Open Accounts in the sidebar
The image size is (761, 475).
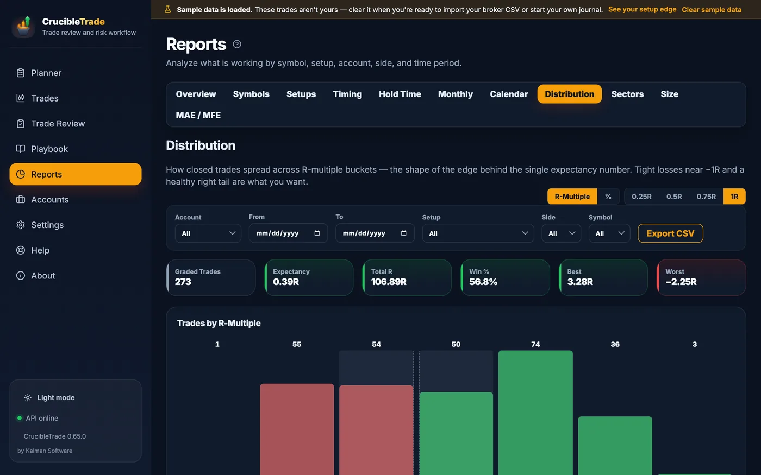click(76, 200)
